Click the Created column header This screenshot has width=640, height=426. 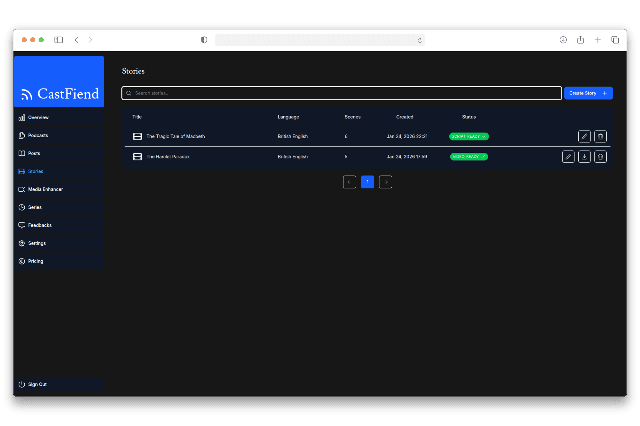pyautogui.click(x=404, y=117)
